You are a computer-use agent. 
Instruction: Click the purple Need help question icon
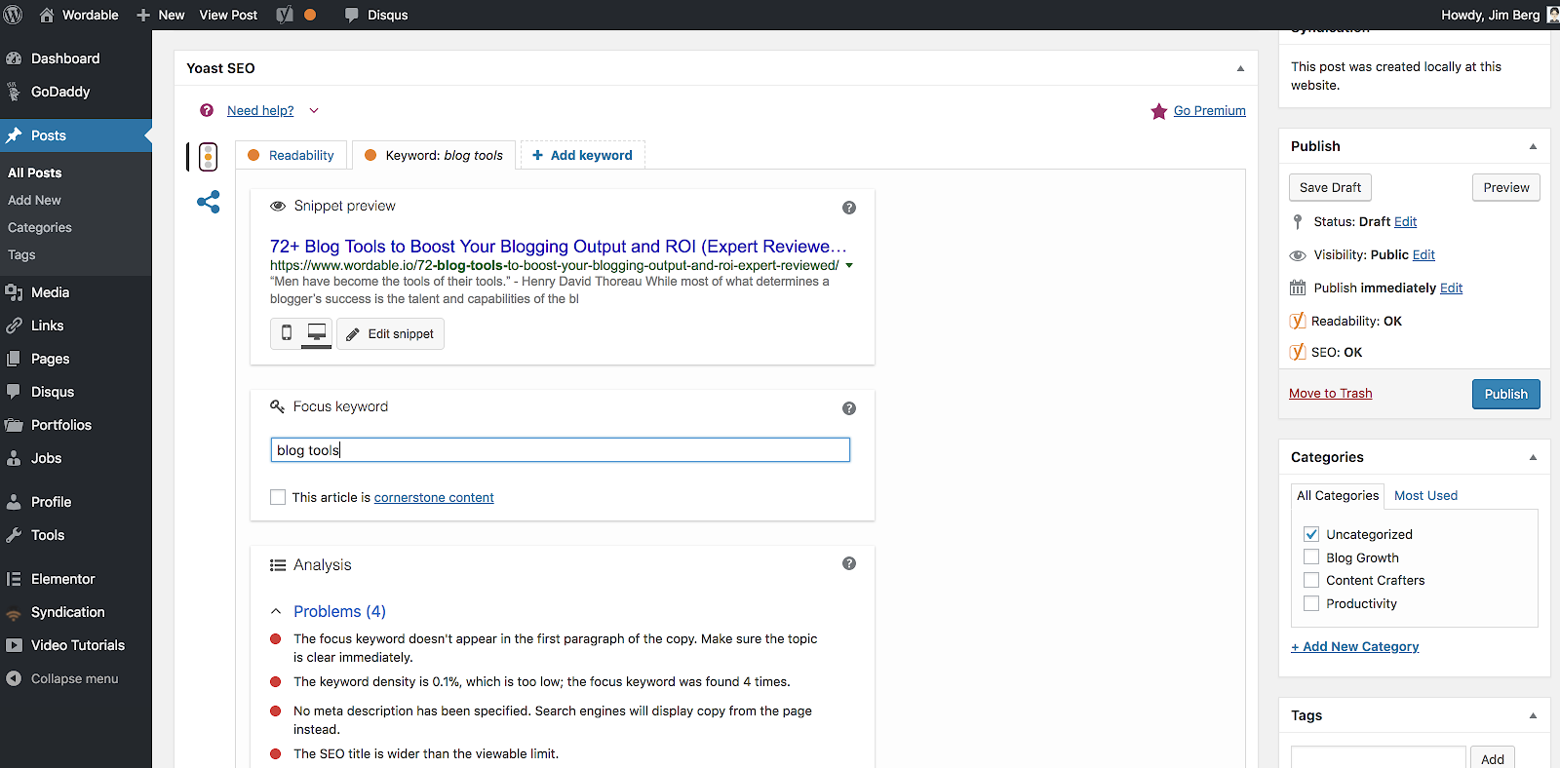(x=207, y=110)
